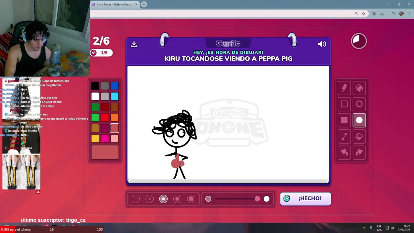Redo the undone stroke
The width and height of the screenshot is (414, 233).
[x=359, y=152]
